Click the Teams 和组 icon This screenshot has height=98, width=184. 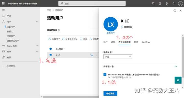click(x=4, y=46)
